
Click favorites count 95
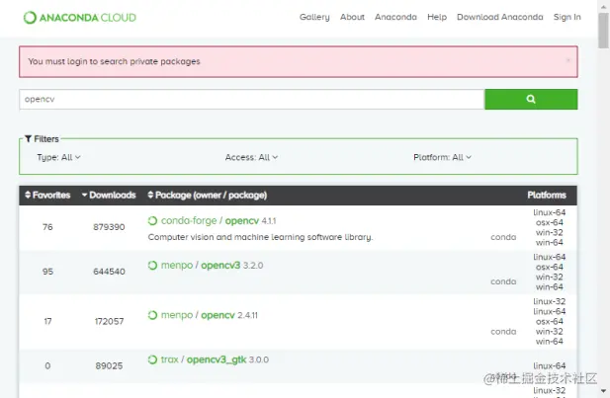point(47,272)
